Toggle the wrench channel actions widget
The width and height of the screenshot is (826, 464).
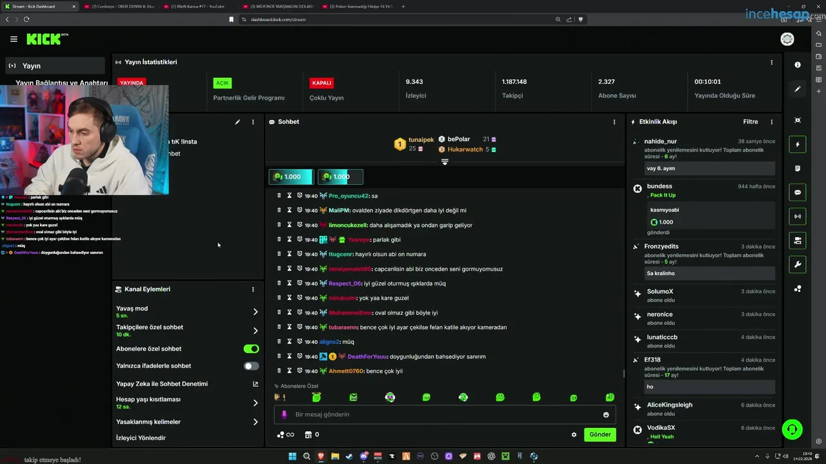tap(798, 264)
